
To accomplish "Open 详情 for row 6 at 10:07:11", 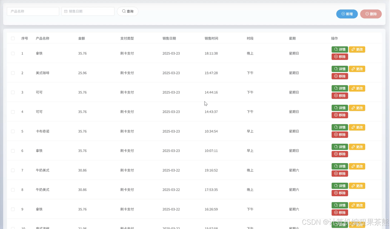I will pyautogui.click(x=340, y=147).
